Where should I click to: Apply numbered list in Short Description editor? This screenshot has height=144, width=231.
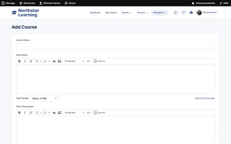45,112
